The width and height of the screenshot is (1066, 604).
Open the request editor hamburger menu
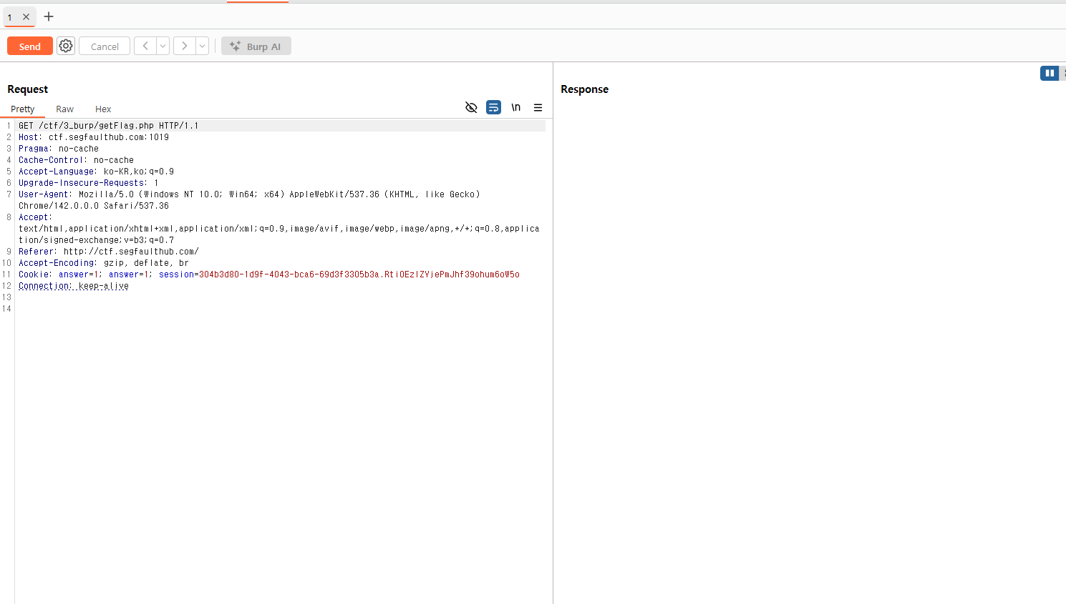click(538, 108)
